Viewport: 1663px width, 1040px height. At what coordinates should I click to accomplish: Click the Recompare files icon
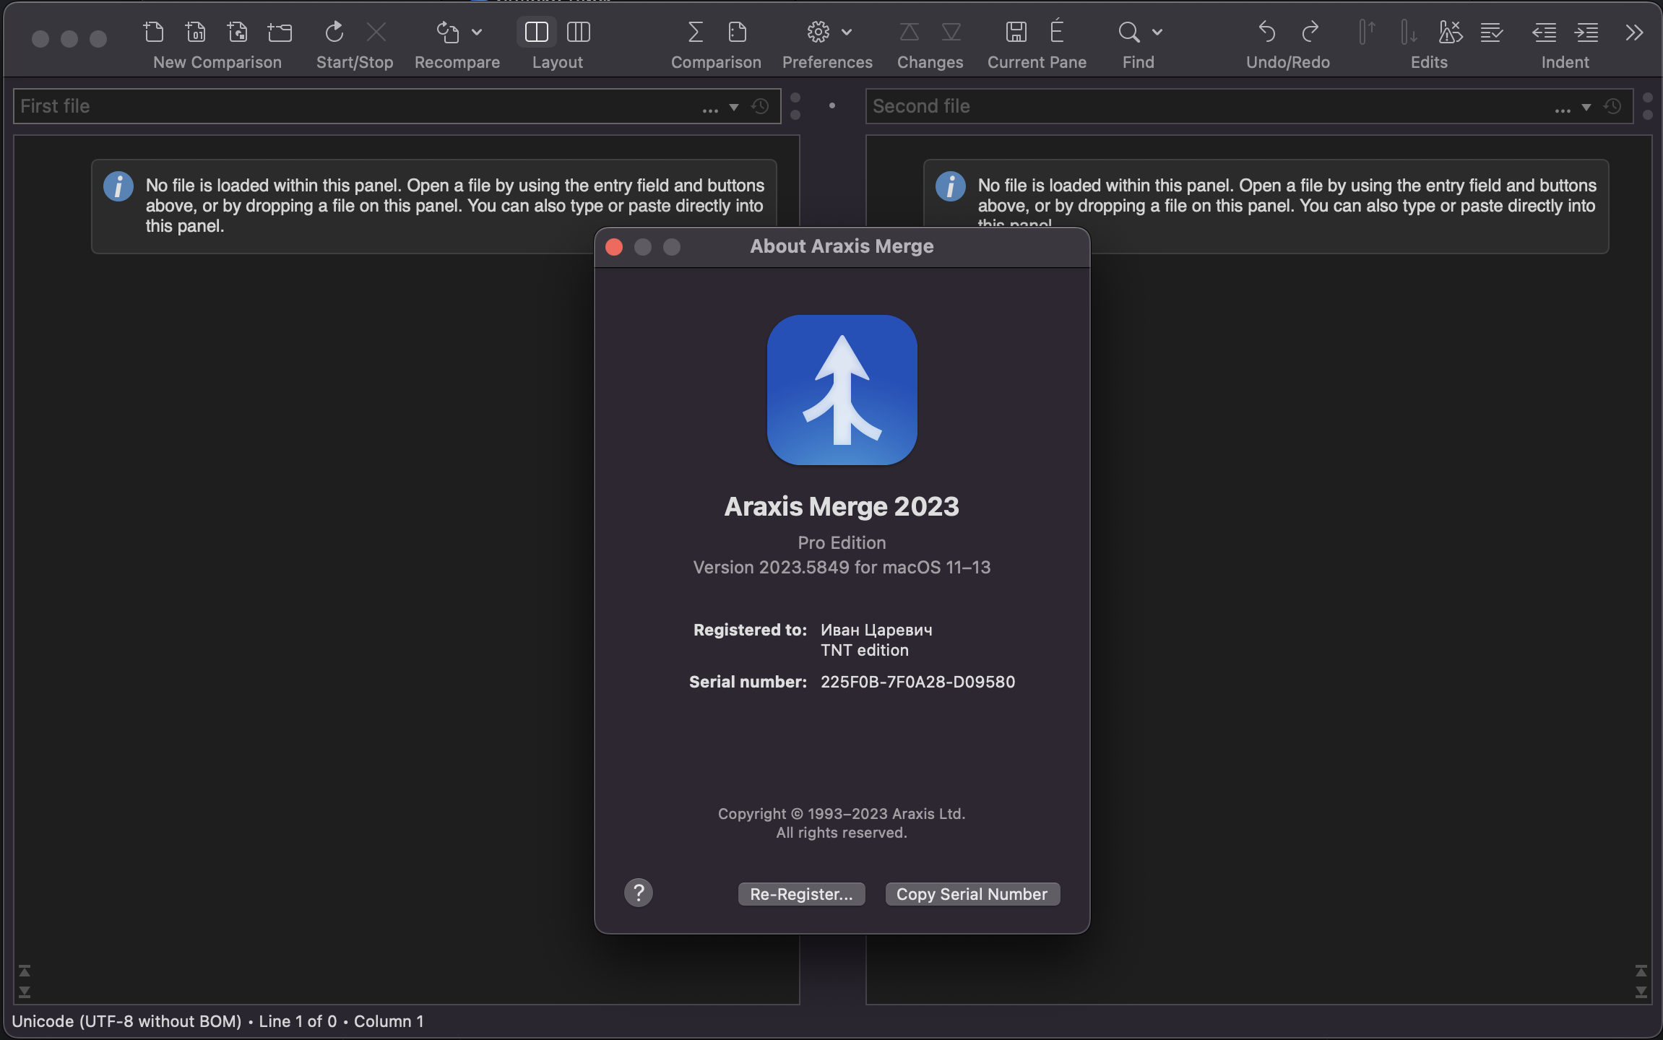pyautogui.click(x=447, y=32)
